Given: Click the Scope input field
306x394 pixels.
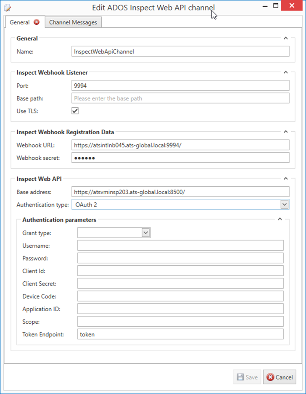Looking at the screenshot, I should click(x=180, y=322).
